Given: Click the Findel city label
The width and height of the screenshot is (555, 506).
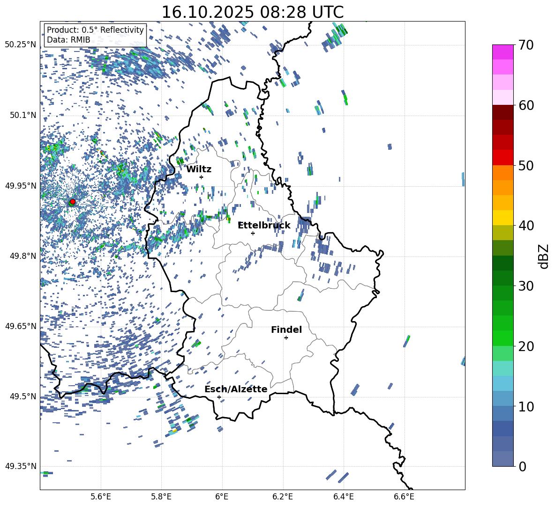Looking at the screenshot, I should point(286,330).
